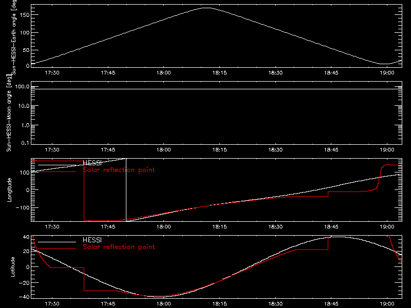Click 19:00 label under Sun-HESSI-Earth plot

(387, 73)
